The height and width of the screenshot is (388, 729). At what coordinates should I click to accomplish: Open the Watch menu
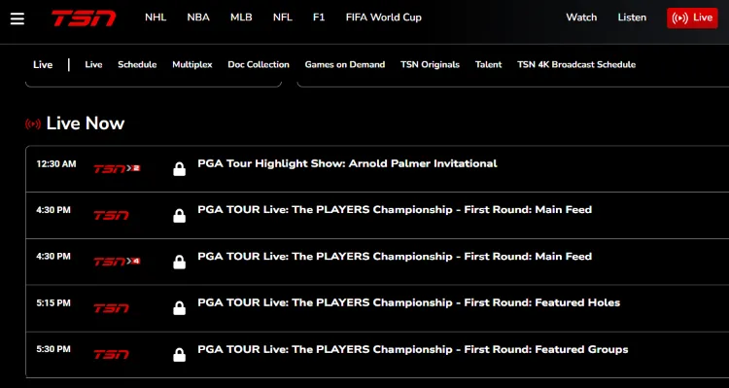point(581,18)
